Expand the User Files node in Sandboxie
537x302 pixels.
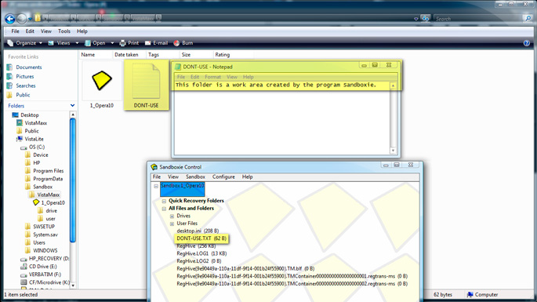[172, 224]
